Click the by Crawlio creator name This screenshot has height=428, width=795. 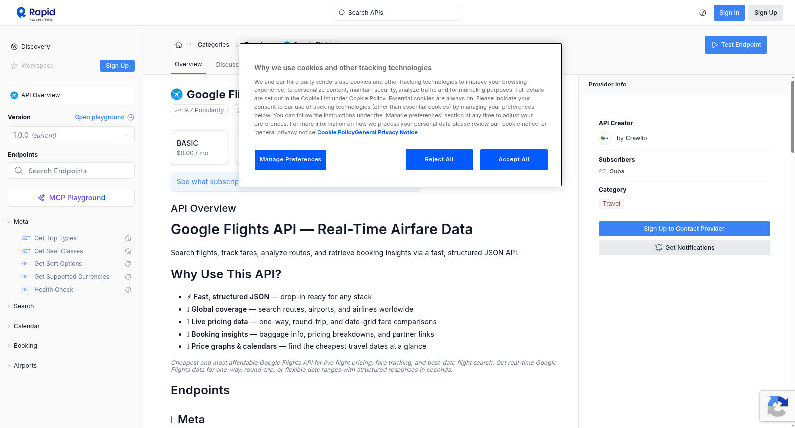click(632, 138)
